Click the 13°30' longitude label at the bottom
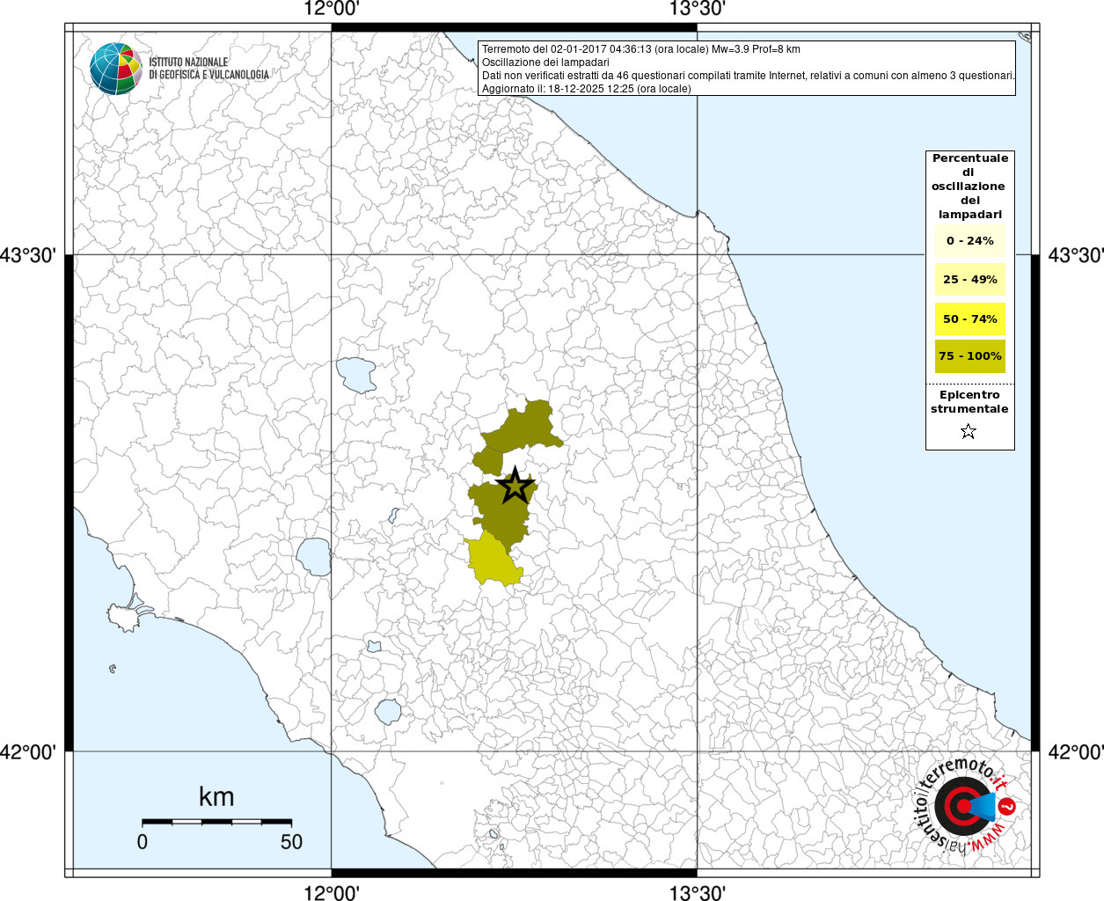1104x901 pixels. (x=697, y=892)
